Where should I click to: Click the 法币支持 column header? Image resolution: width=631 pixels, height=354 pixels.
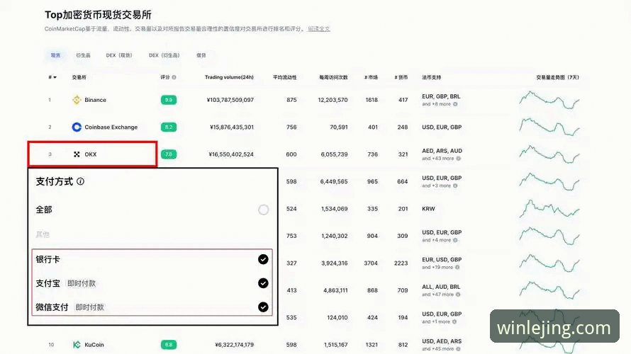coord(431,77)
